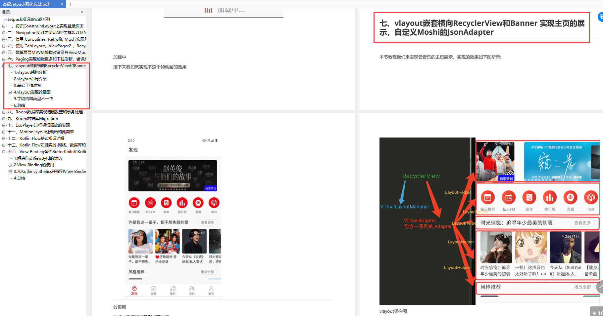Image resolution: width=603 pixels, height=316 pixels.
Task: Expand chapter 十三、Kotlin Flow项目实战
Action: coord(4,145)
